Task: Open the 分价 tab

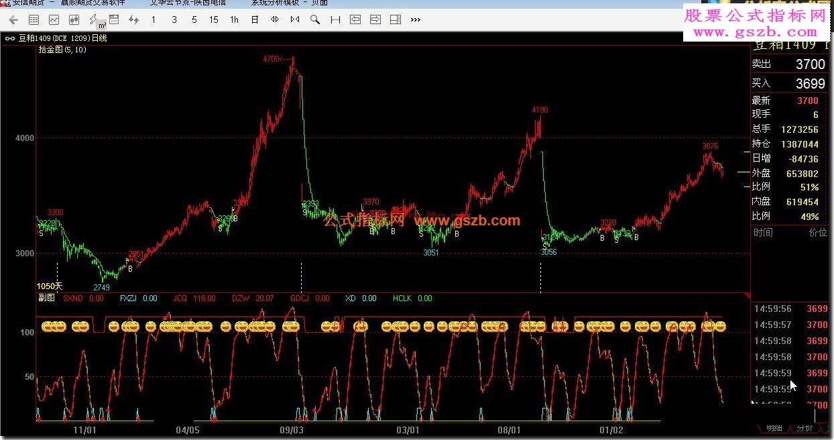Action: pyautogui.click(x=805, y=428)
